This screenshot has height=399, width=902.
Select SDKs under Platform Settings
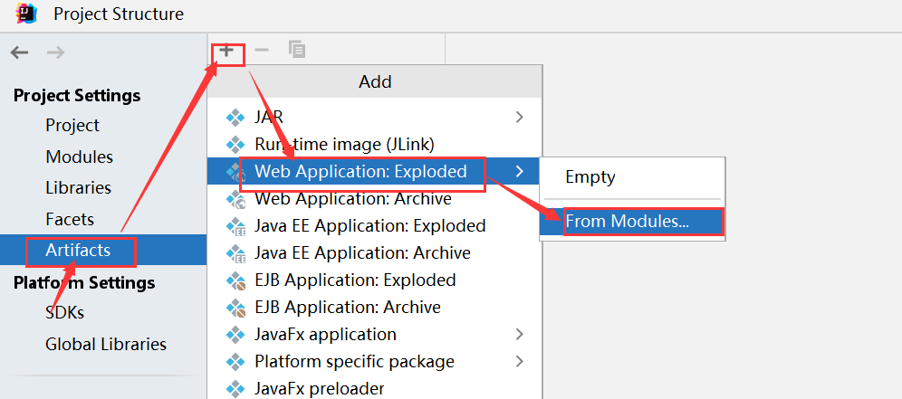tap(64, 313)
